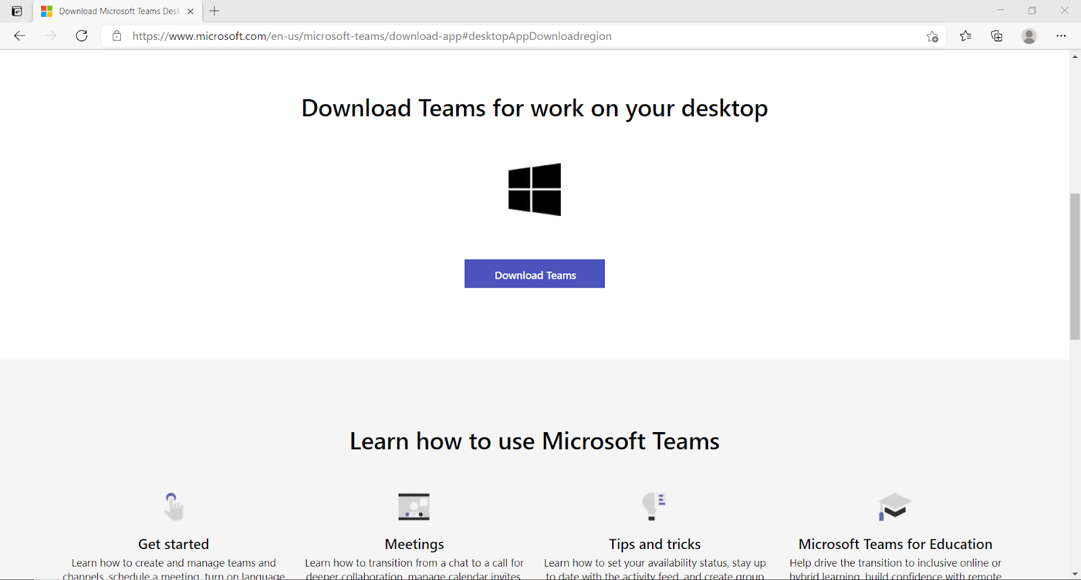1081x580 pixels.
Task: Refresh the current page
Action: (x=82, y=36)
